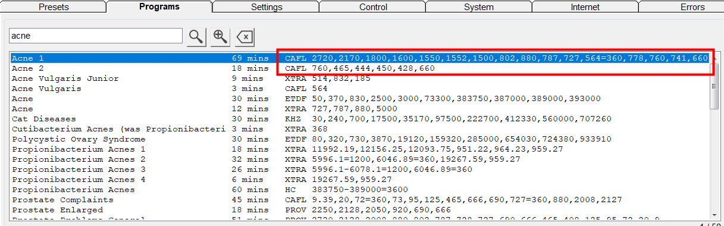The height and width of the screenshot is (226, 724).
Task: Switch to the Settings tab
Action: 266,7
